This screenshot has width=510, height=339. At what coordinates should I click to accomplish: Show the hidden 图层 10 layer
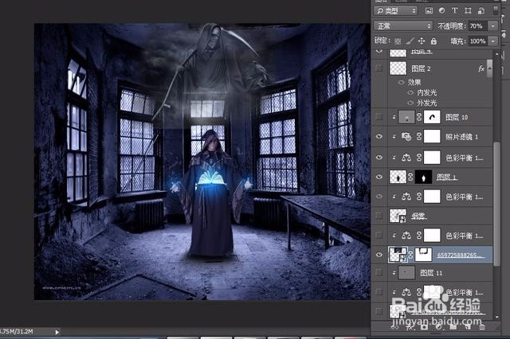(x=379, y=117)
